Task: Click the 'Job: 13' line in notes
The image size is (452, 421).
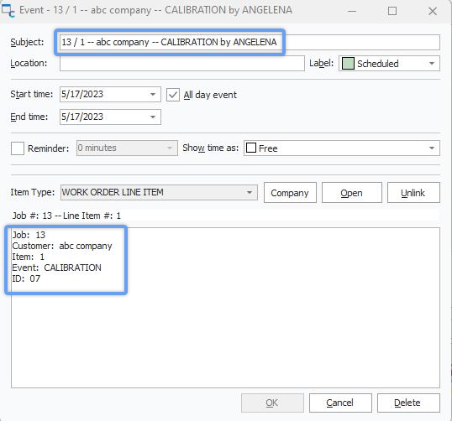Action: click(x=29, y=235)
